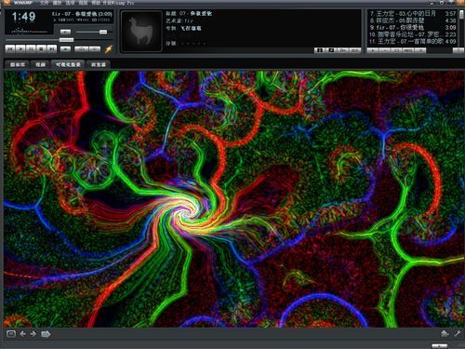465x349 pixels.
Task: Click the small mute button beside volume slider
Action: point(65,32)
